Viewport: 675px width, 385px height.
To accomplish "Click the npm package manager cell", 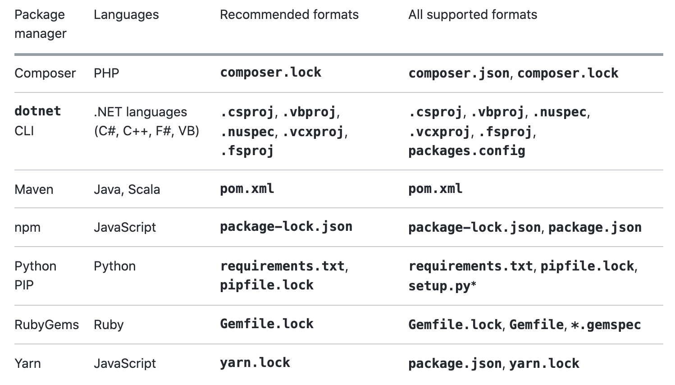I will tap(27, 228).
